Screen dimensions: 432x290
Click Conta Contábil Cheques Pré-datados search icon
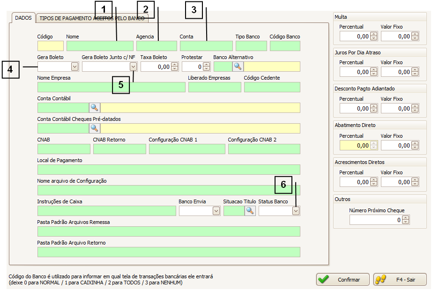[x=95, y=128]
